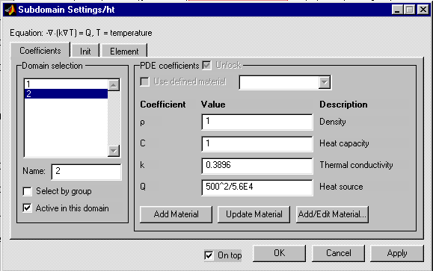Click the domain list scroll-up arrow
Image resolution: width=433 pixels, height=271 pixels.
[x=114, y=85]
